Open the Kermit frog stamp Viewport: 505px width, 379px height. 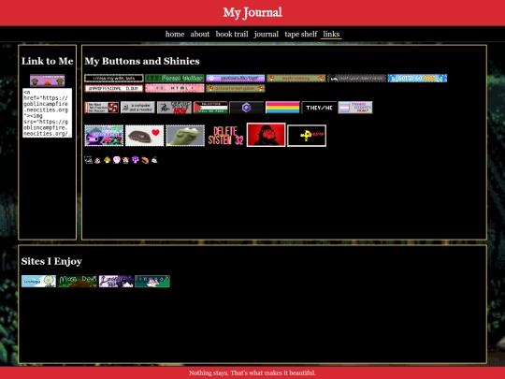[185, 136]
